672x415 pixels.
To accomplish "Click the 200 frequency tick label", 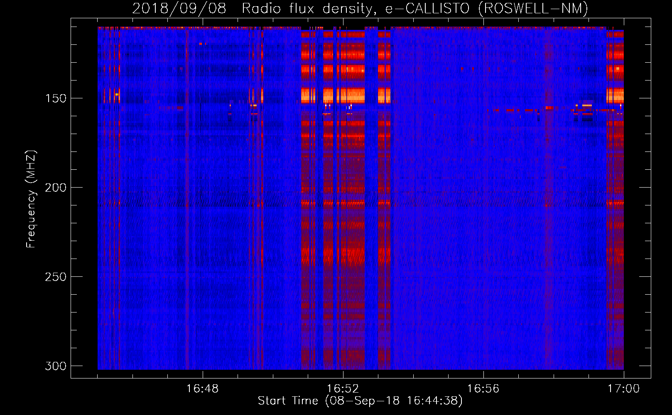I will coord(56,188).
